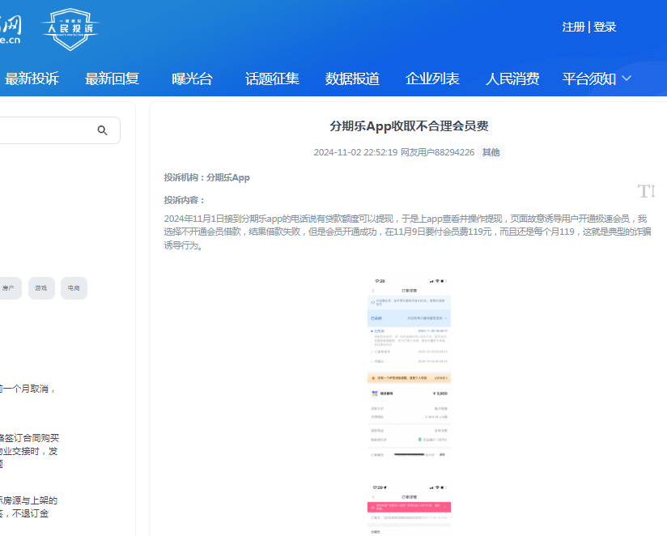Click the timestamp 2024-11-02 22:52:19
The width and height of the screenshot is (667, 536).
coord(355,152)
